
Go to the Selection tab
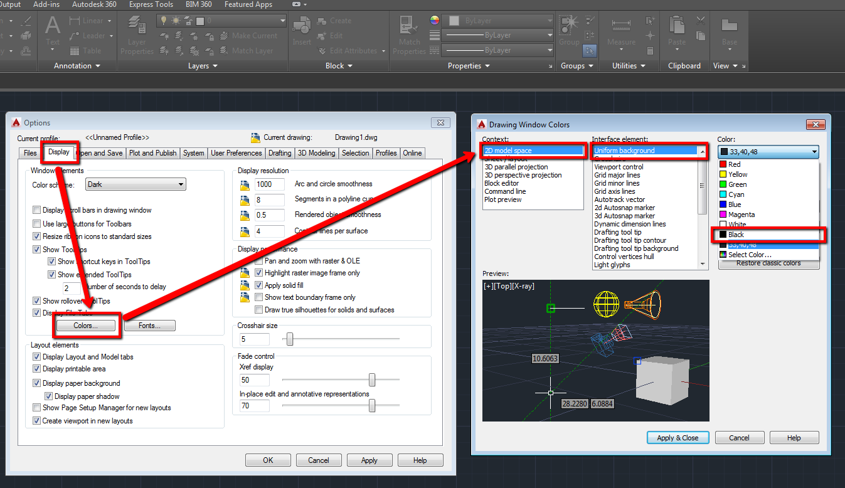(356, 153)
